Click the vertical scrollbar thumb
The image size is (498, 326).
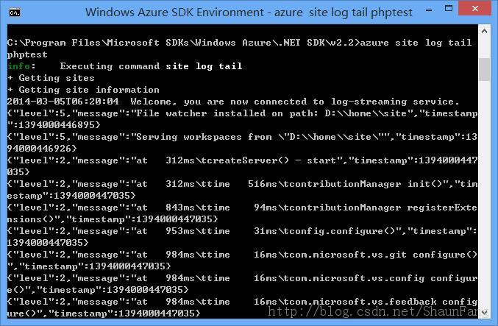click(484, 69)
